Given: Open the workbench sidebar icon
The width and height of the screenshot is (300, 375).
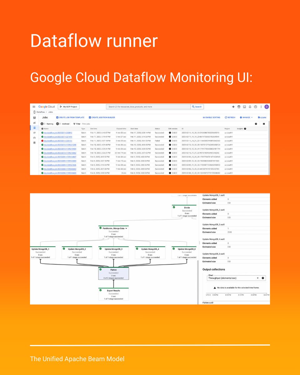Looking at the screenshot, I should pyautogui.click(x=34, y=137).
